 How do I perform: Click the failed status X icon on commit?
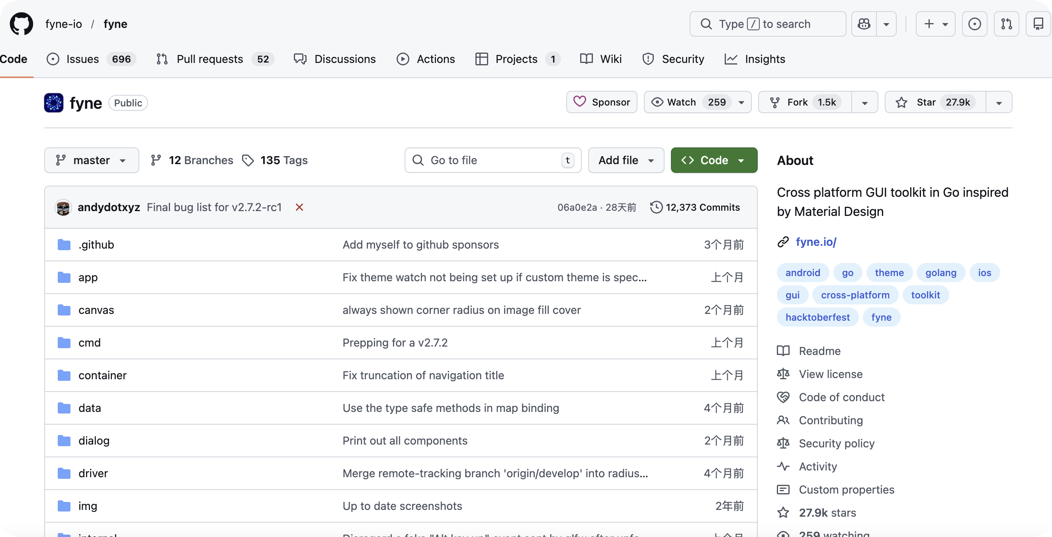[x=299, y=207]
